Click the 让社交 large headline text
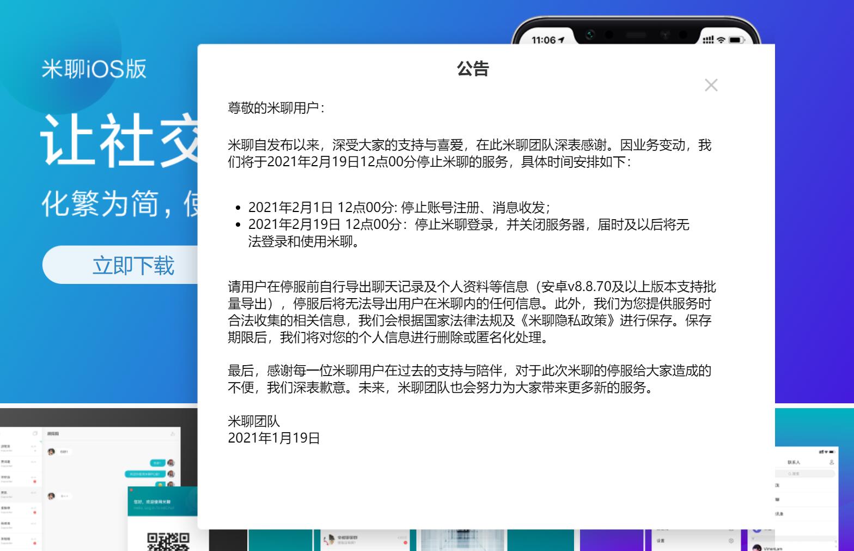This screenshot has width=854, height=551. [x=119, y=140]
